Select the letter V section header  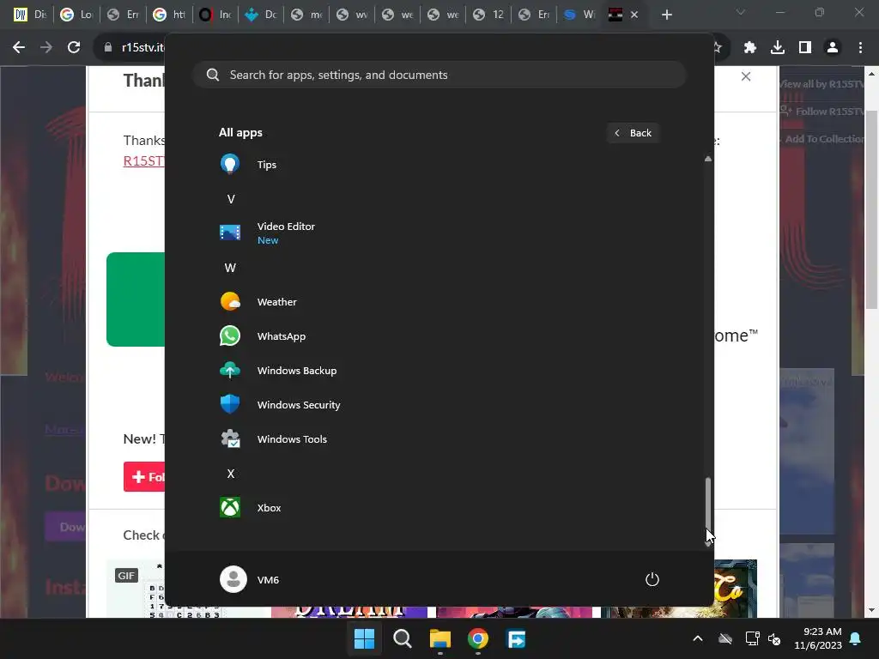tap(230, 199)
